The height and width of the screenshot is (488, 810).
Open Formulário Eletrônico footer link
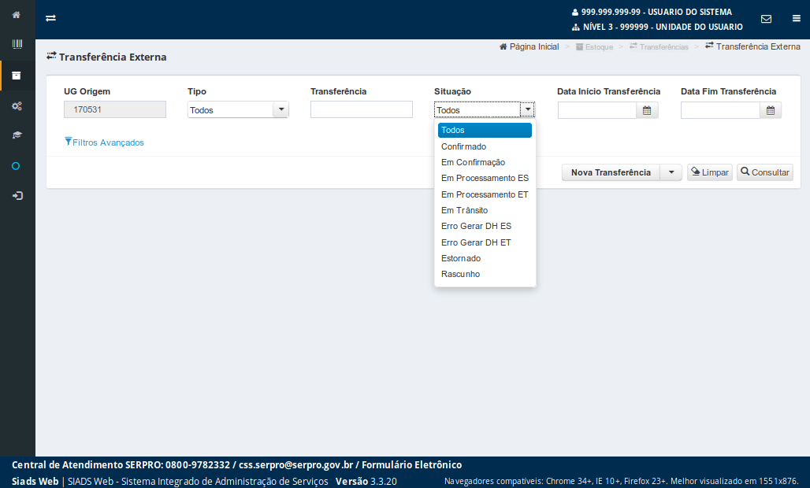click(412, 465)
